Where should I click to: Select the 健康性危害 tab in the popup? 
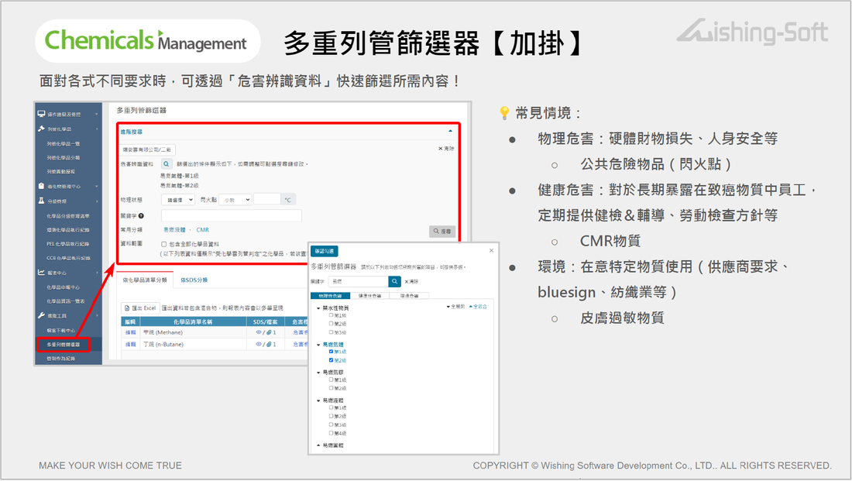click(x=369, y=296)
